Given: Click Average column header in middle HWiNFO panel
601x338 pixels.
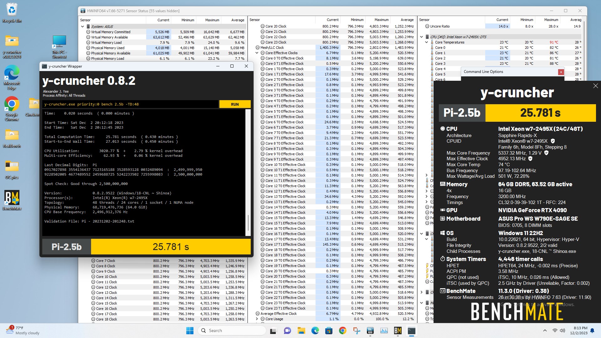Looking at the screenshot, I should pyautogui.click(x=403, y=20).
